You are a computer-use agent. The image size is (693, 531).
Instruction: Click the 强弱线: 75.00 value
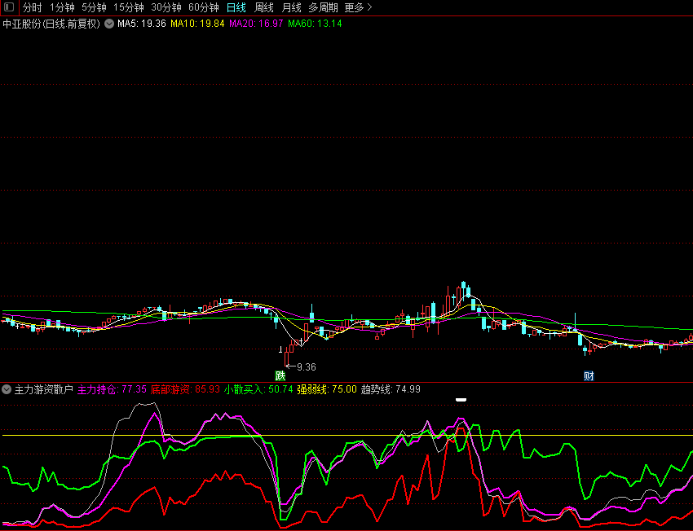click(327, 389)
